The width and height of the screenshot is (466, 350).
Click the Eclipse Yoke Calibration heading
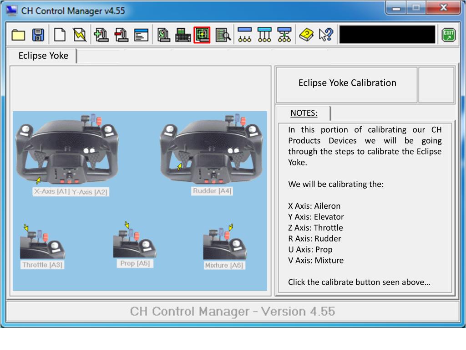coord(347,83)
